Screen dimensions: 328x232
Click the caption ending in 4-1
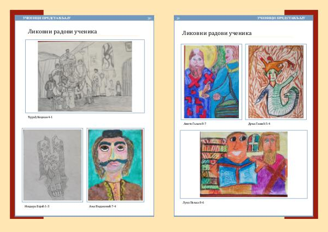pyautogui.click(x=40, y=117)
